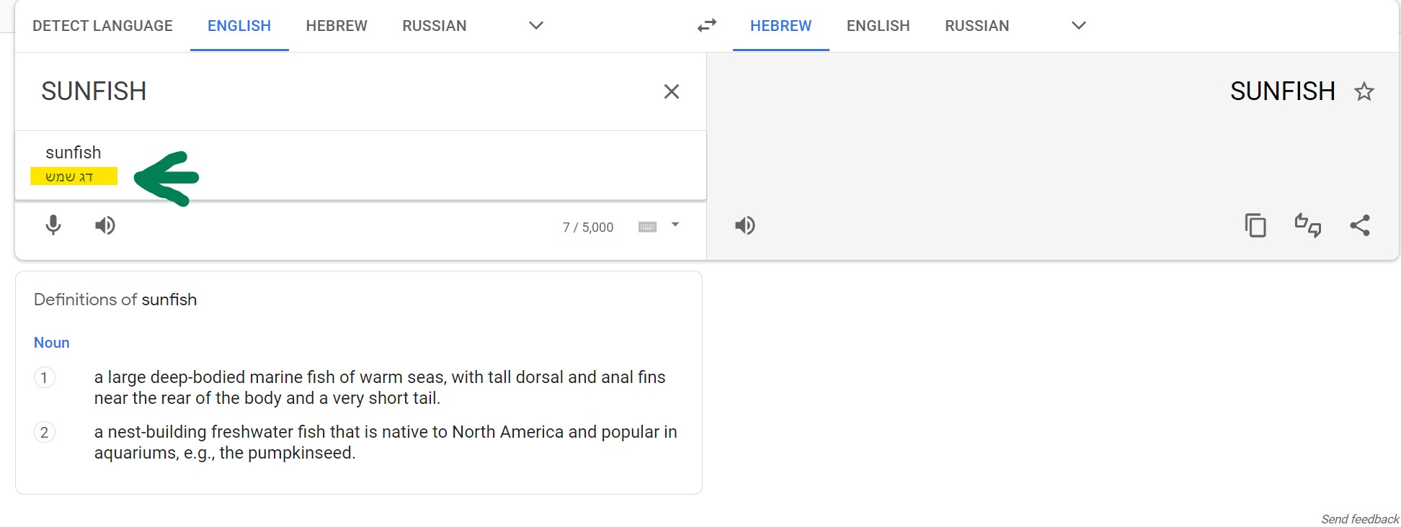Listen to source text with speaker icon

pos(105,225)
